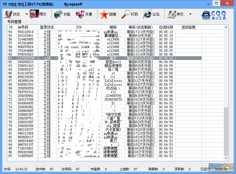Click nickname ?独守空房

tap(113, 114)
